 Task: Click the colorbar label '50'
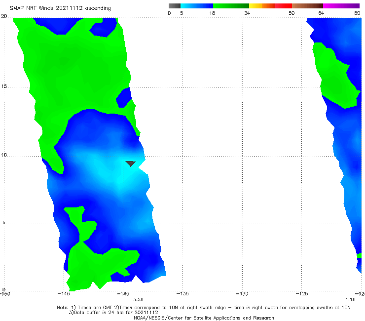coord(292,13)
